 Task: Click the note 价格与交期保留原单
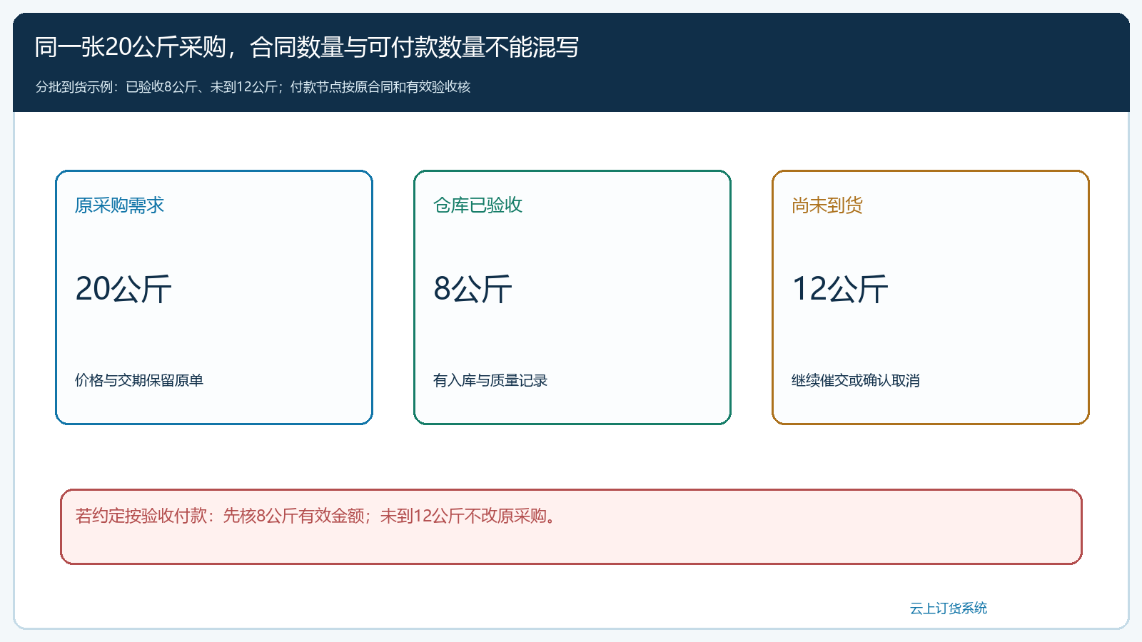[139, 380]
